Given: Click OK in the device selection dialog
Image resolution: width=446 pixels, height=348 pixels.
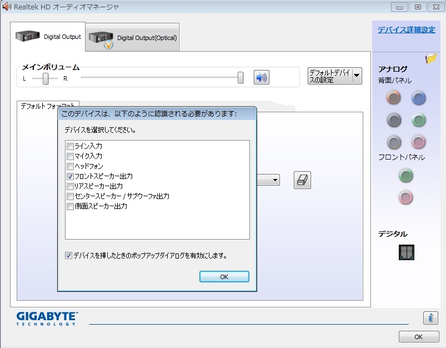Looking at the screenshot, I should (x=224, y=276).
